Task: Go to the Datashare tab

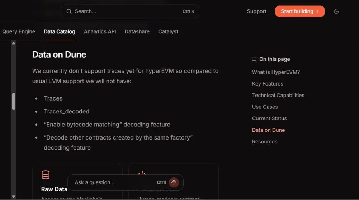Action: click(137, 31)
